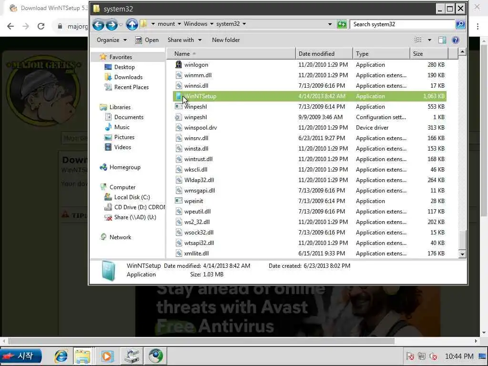
Task: Go up one folder level
Action: coord(132,24)
